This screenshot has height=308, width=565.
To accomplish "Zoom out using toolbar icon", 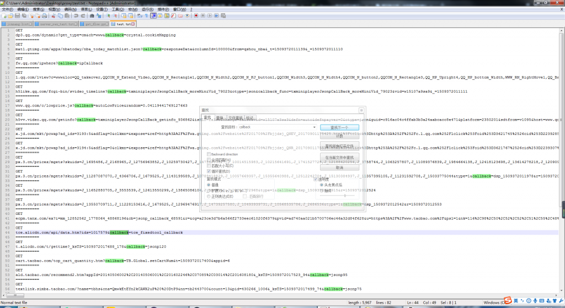I will pos(115,16).
